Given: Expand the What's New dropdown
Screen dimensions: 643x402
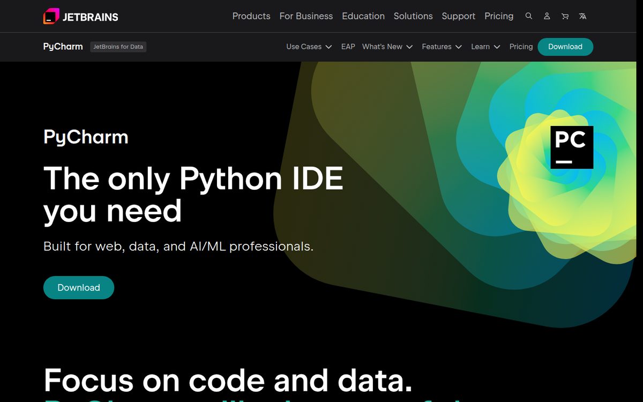Looking at the screenshot, I should [x=387, y=47].
